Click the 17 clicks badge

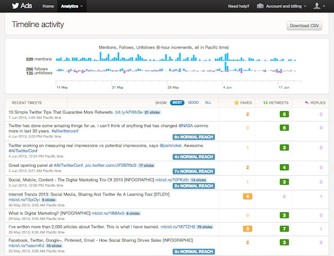click(146, 166)
